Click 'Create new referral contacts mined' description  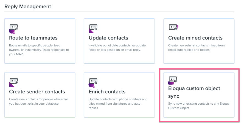(196, 48)
